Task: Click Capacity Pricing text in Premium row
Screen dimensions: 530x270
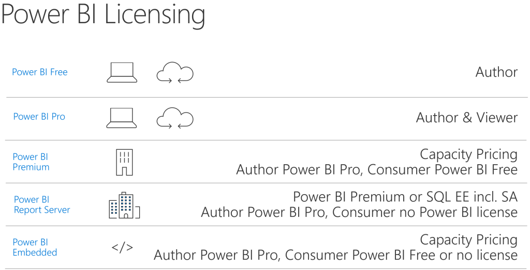Action: (x=468, y=154)
